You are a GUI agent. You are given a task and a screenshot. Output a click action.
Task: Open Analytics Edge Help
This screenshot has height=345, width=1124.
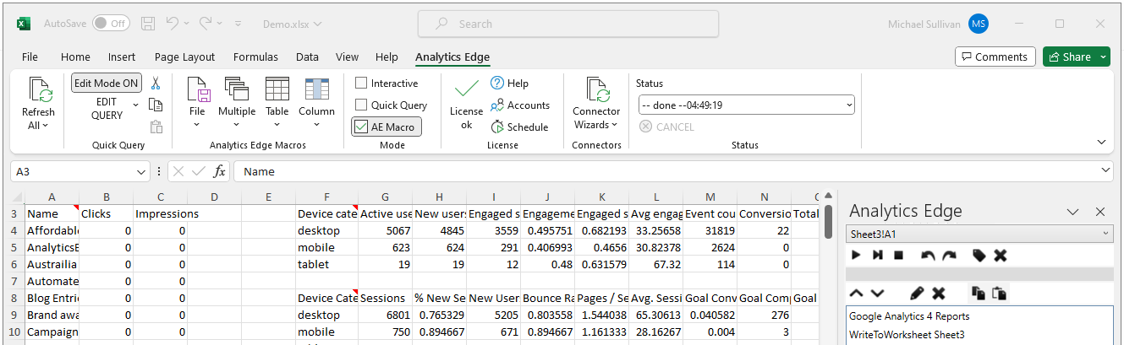[x=509, y=84]
